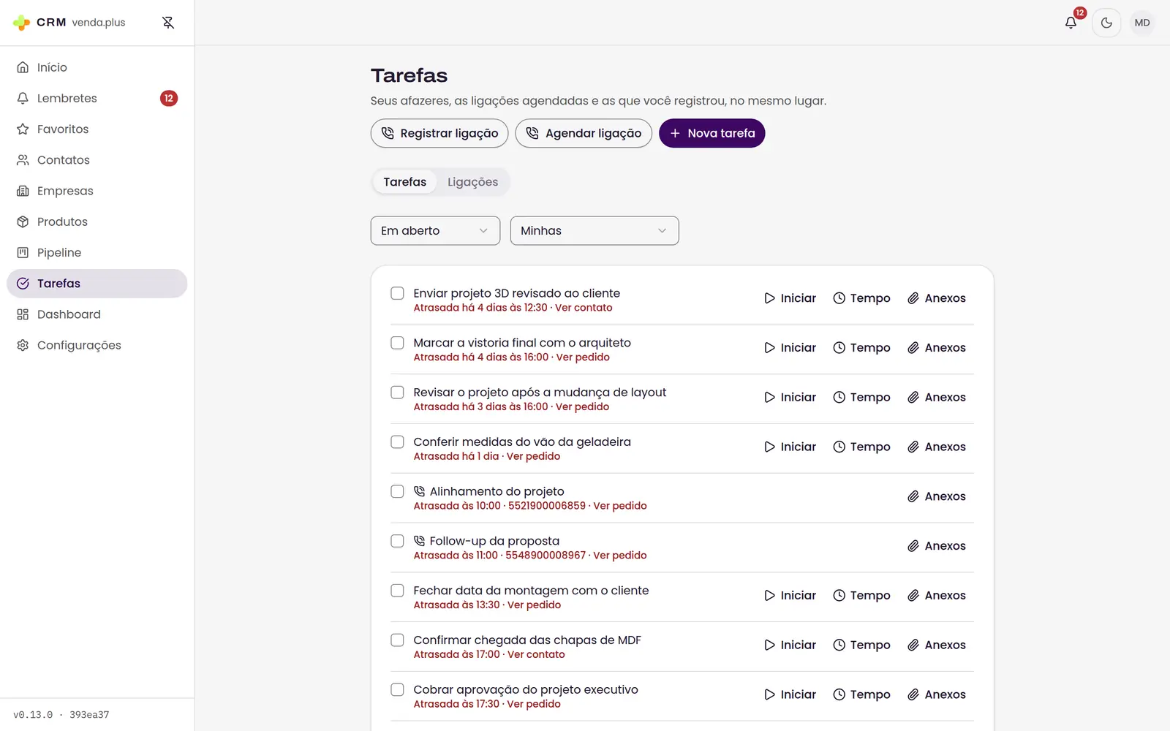Image resolution: width=1170 pixels, height=731 pixels.
Task: Open notifications bell with 12 badge
Action: point(1071,23)
